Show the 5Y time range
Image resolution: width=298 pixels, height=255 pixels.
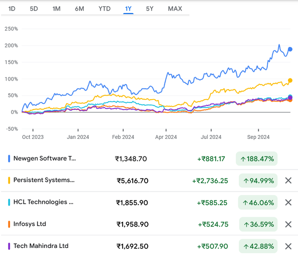[x=149, y=9]
